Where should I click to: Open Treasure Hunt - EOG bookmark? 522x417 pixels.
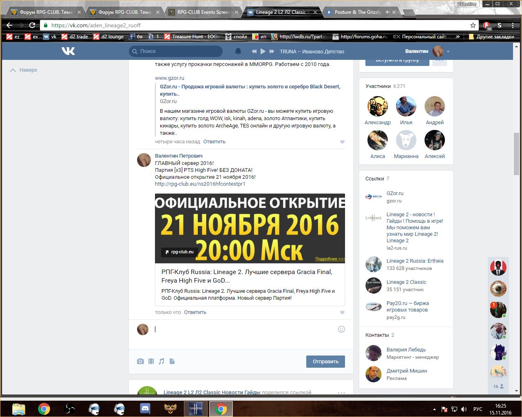pyautogui.click(x=192, y=37)
